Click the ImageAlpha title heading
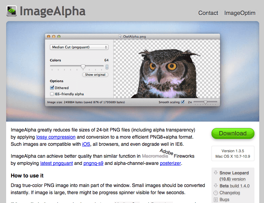The width and height of the screenshot is (264, 203). [53, 11]
